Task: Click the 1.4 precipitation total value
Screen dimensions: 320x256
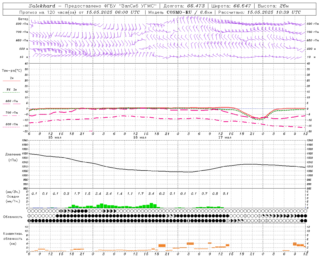Action: click(119, 193)
